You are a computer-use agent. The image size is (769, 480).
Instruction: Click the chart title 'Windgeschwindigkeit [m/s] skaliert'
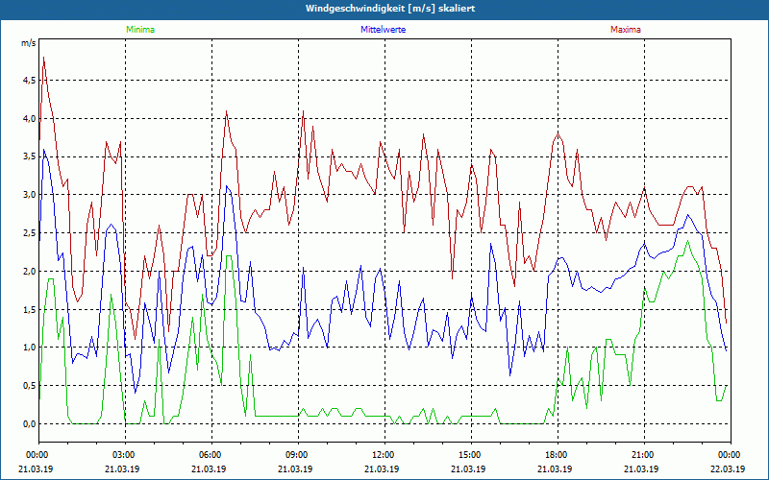coord(390,9)
